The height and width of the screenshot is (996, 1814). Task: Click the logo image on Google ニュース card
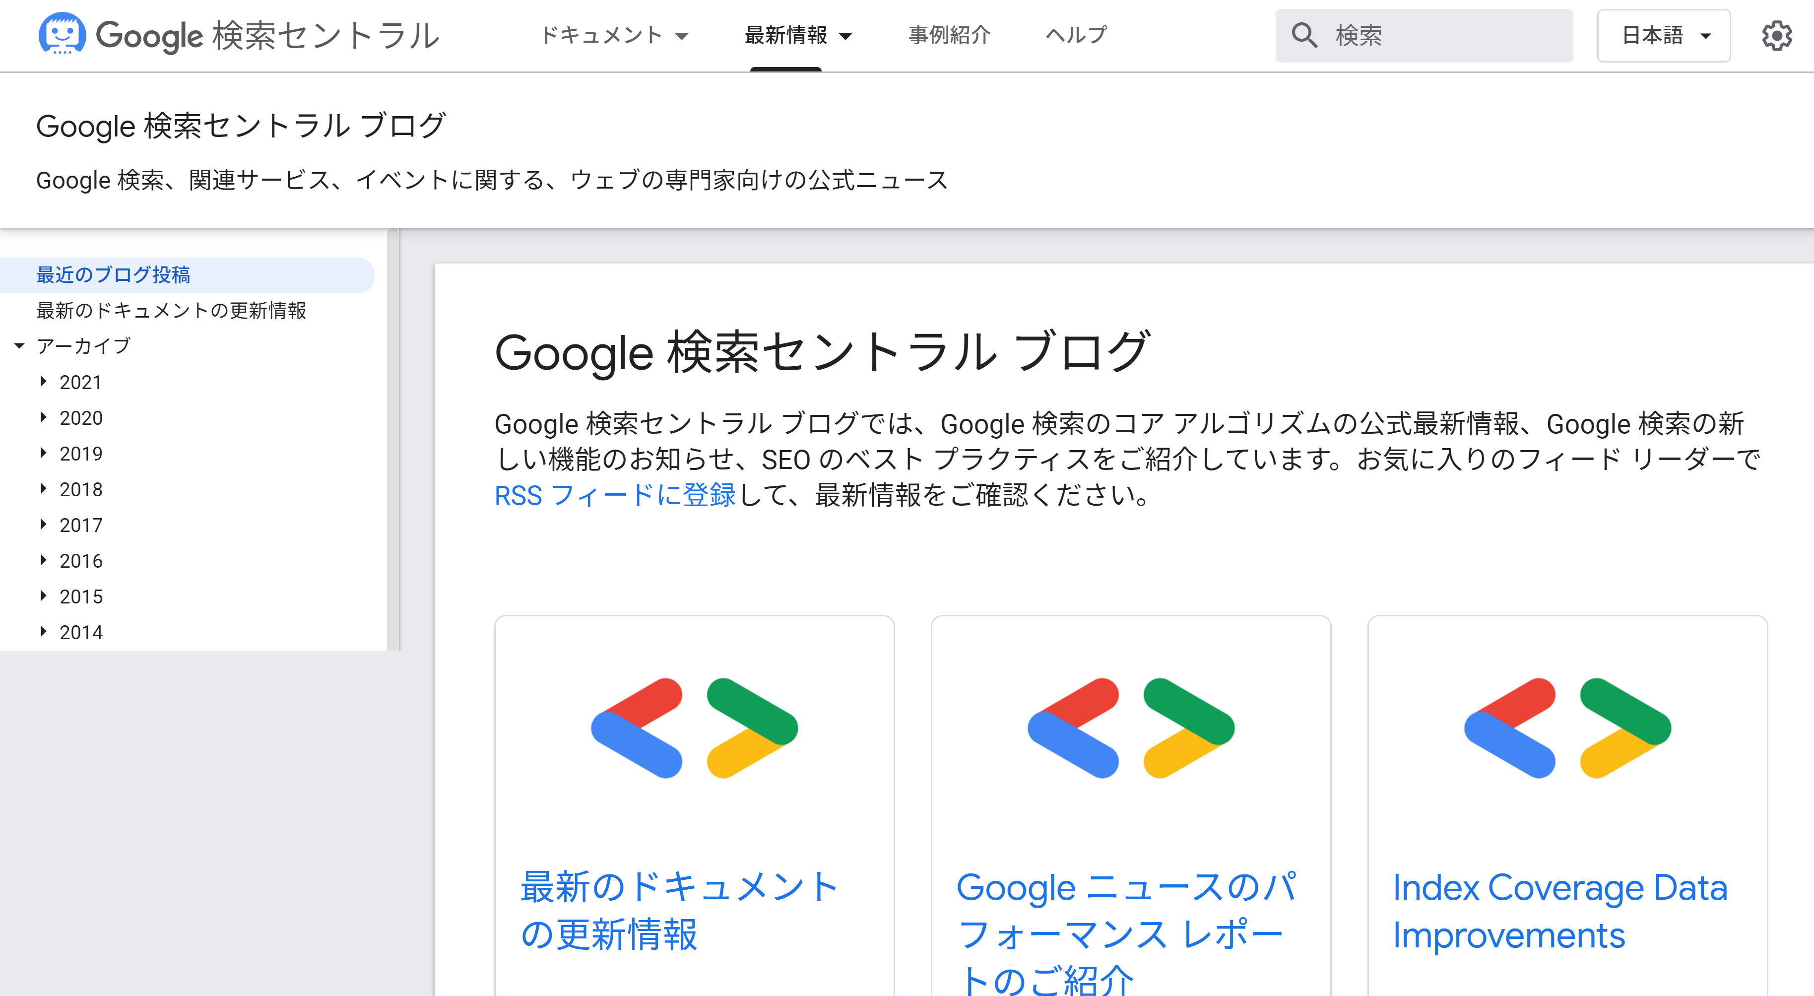pos(1131,728)
